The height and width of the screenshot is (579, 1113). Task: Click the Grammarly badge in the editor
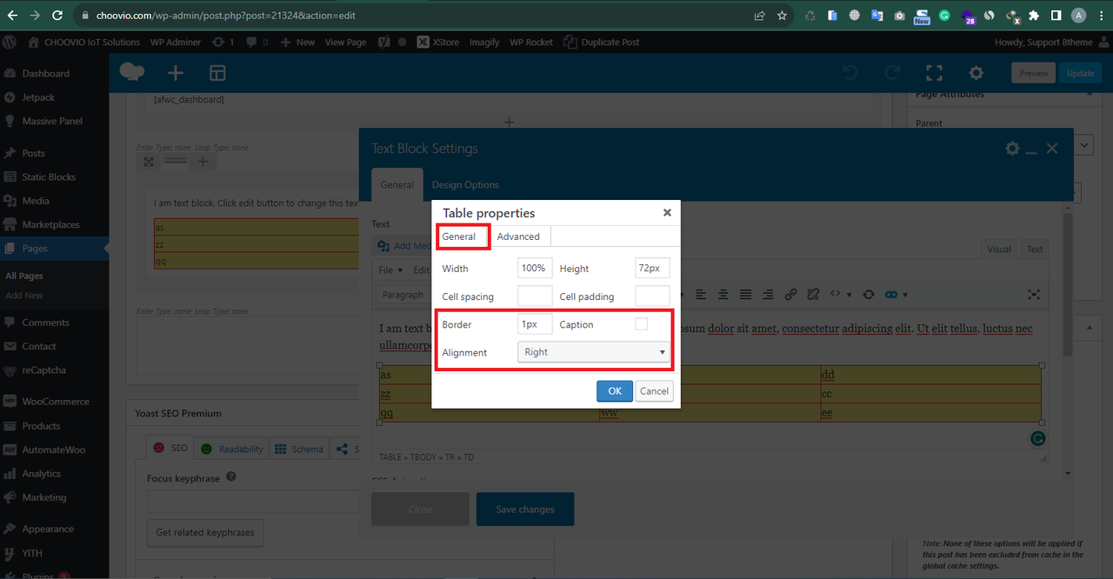point(1037,438)
